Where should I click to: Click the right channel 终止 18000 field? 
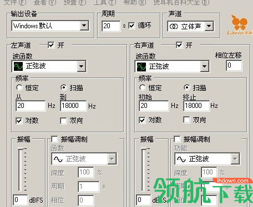[196, 106]
